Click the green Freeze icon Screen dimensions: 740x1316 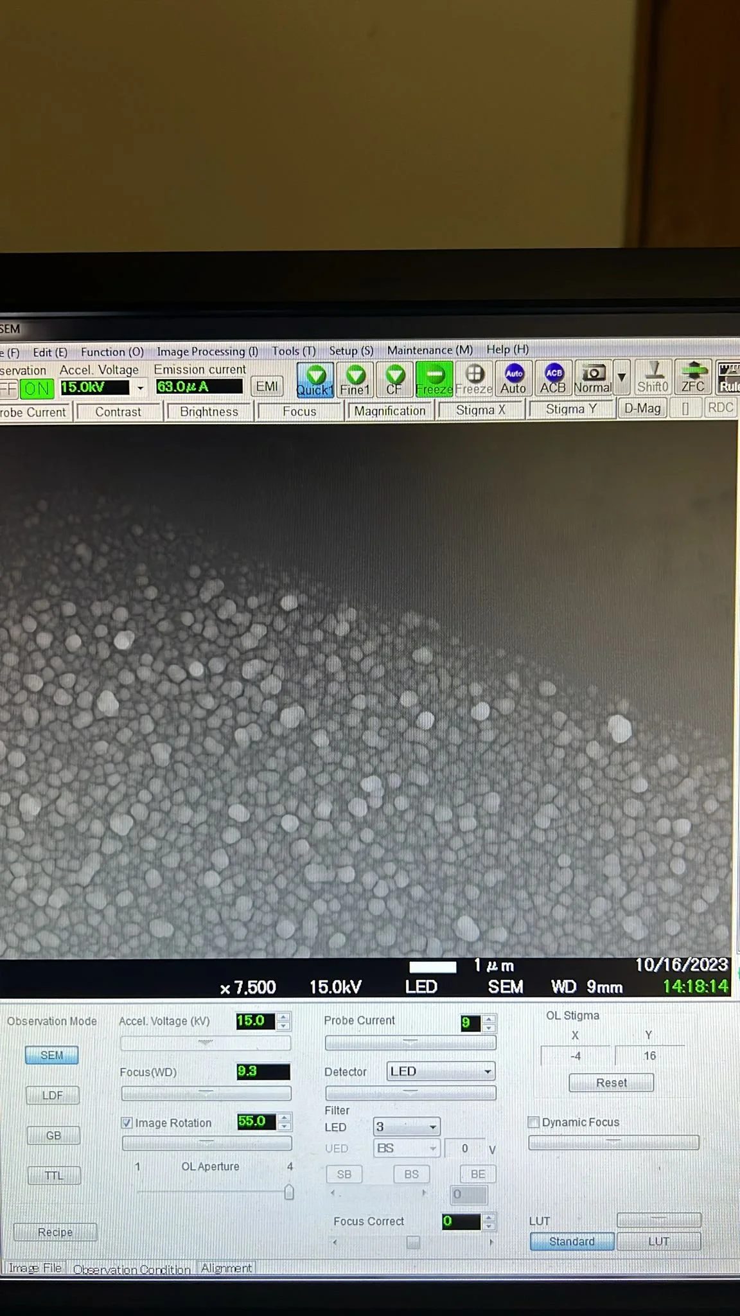point(434,379)
